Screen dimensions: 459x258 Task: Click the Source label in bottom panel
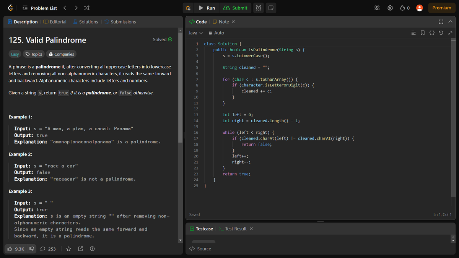[200, 249]
